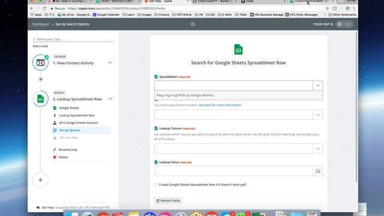Collapse the Lookup Spreadsheet Row step chevron
The width and height of the screenshot is (384, 216).
[x=110, y=99]
